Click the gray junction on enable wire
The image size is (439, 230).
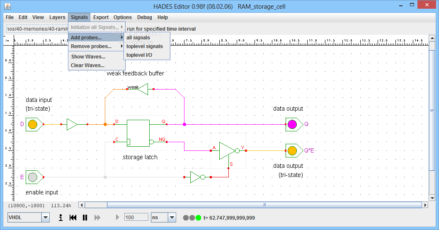105,177
